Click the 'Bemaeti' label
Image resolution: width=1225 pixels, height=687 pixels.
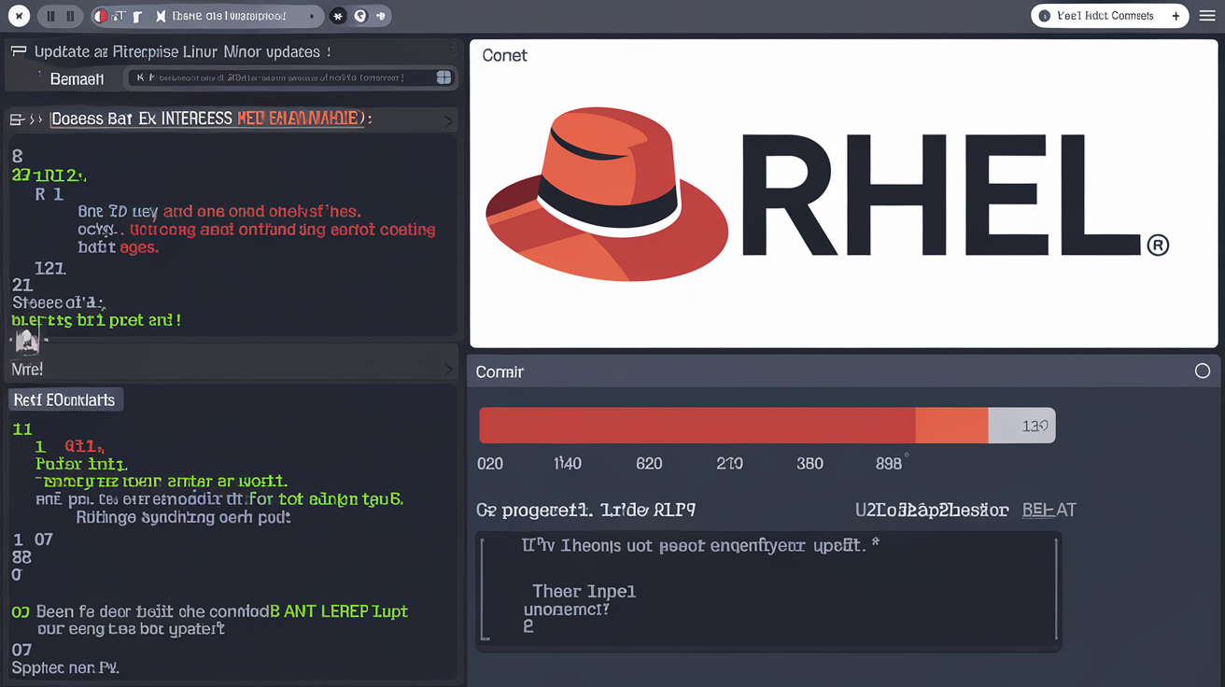tap(77, 79)
